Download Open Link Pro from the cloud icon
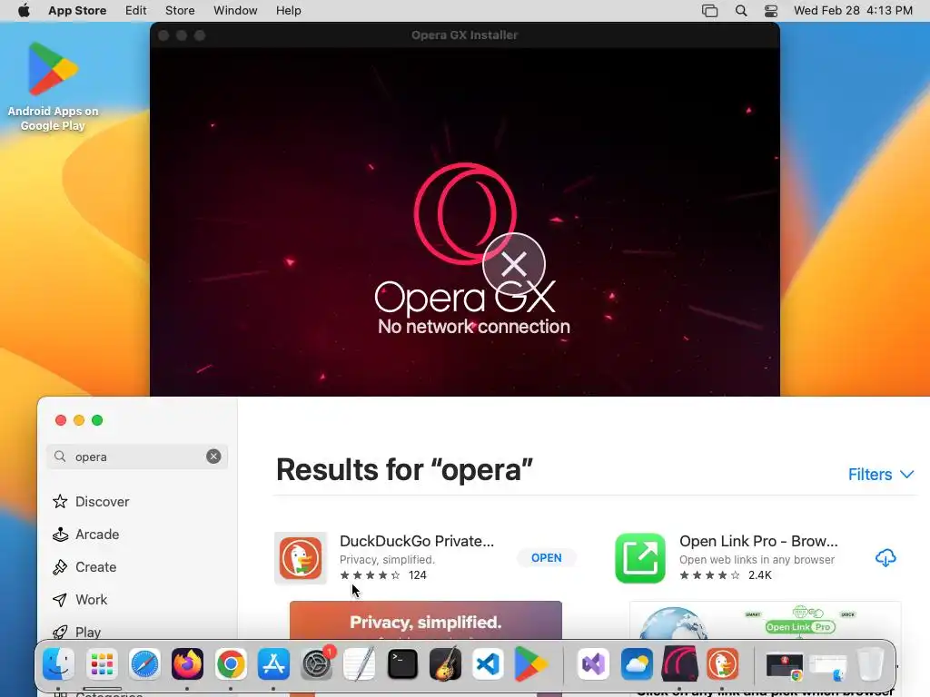The height and width of the screenshot is (697, 930). (885, 558)
